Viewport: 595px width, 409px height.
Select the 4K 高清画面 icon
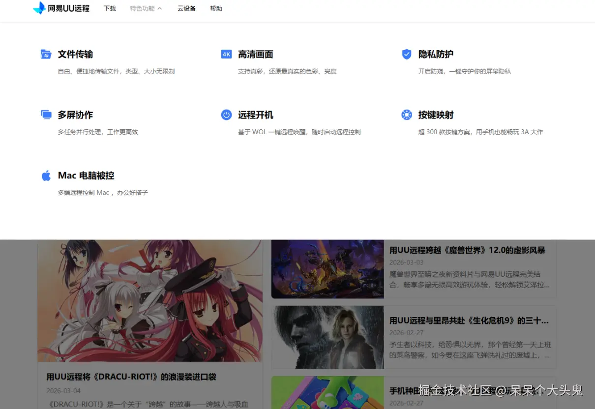pos(226,54)
